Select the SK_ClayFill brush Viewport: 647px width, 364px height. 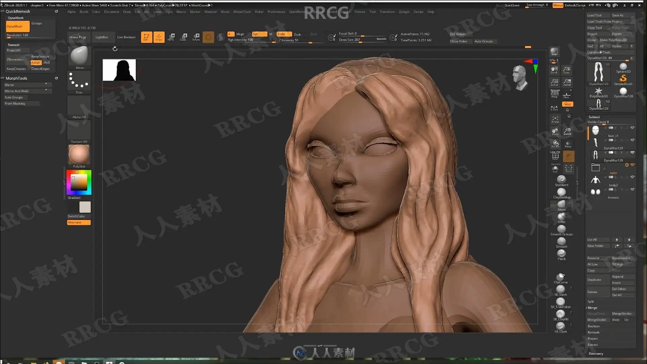tap(561, 315)
